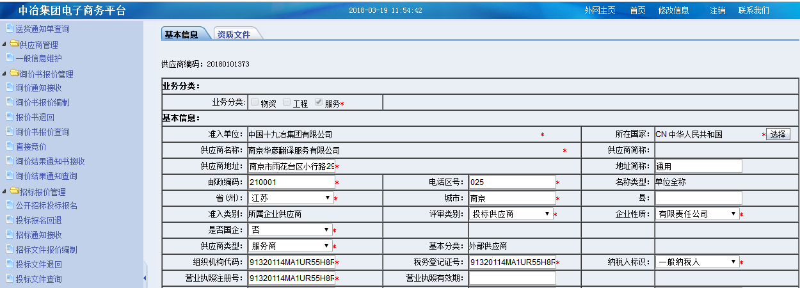800x288 pixels.
Task: Click the document icon beside 公开招标投标报名
Action: pyautogui.click(x=10, y=205)
